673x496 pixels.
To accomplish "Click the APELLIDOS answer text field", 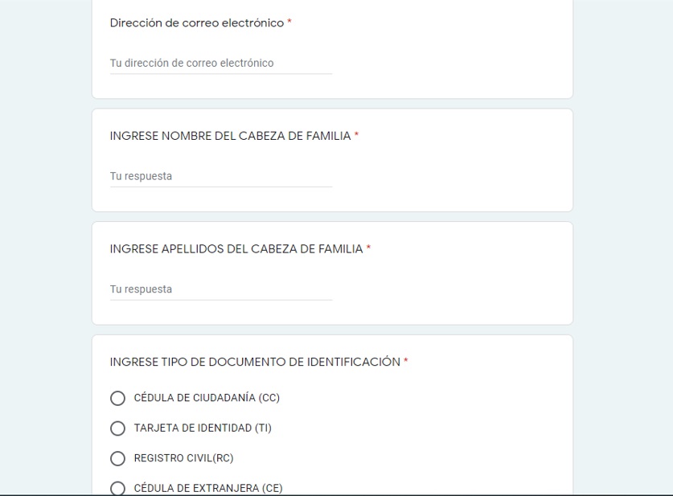I will point(221,289).
